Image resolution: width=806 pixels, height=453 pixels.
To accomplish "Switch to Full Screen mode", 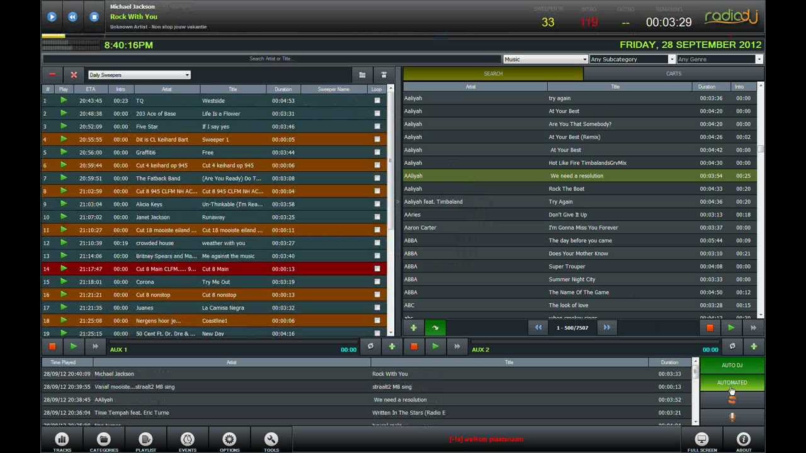I will pyautogui.click(x=702, y=442).
